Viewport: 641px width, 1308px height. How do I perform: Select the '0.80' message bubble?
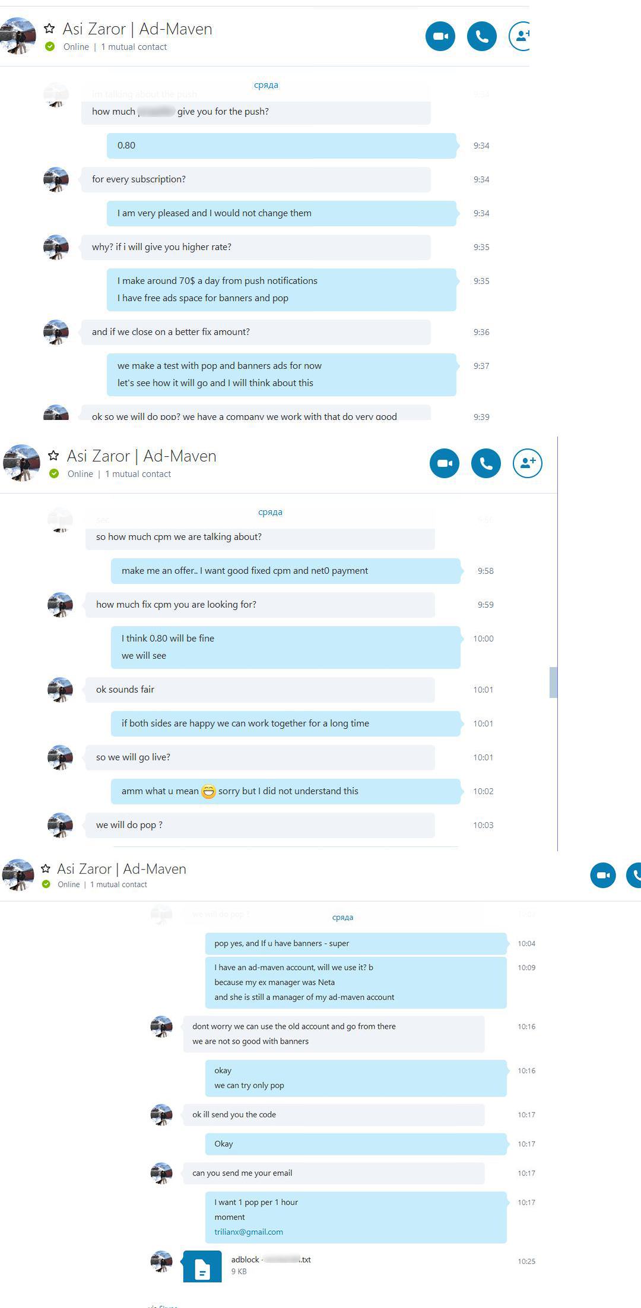click(x=281, y=146)
